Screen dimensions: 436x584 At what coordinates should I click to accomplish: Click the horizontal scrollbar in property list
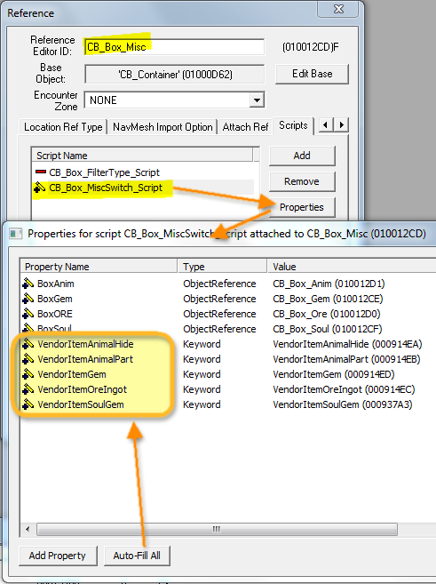click(217, 529)
